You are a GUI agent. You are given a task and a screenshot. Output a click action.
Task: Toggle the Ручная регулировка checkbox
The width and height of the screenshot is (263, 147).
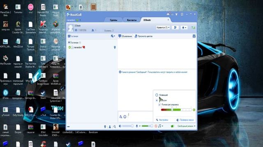point(159,105)
